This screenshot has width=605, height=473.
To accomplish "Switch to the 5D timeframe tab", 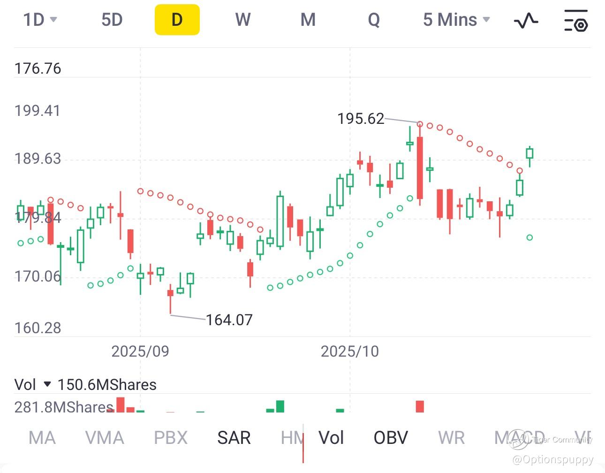I will 112,20.
